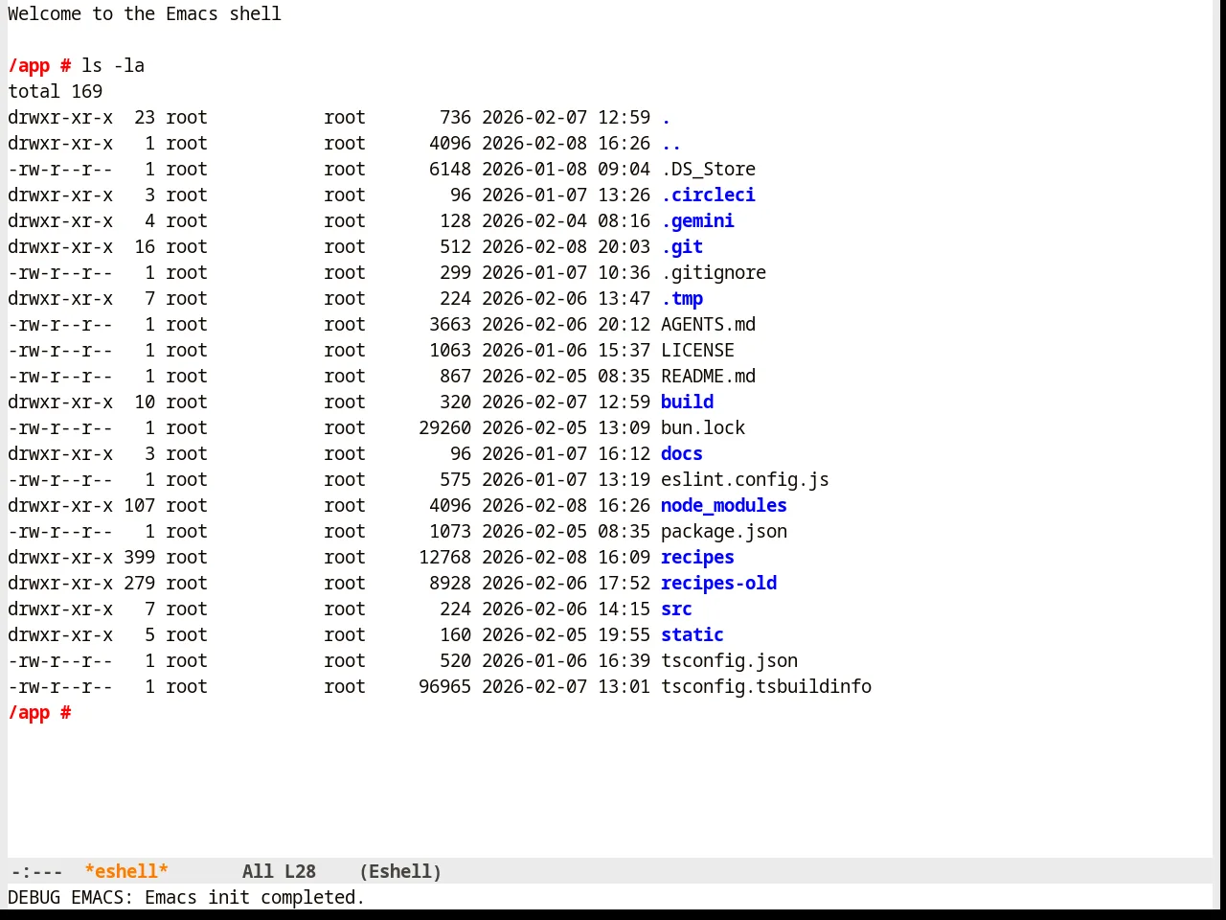Viewport: 1226px width, 920px height.
Task: Click the tsconfig.json file name
Action: pos(729,661)
